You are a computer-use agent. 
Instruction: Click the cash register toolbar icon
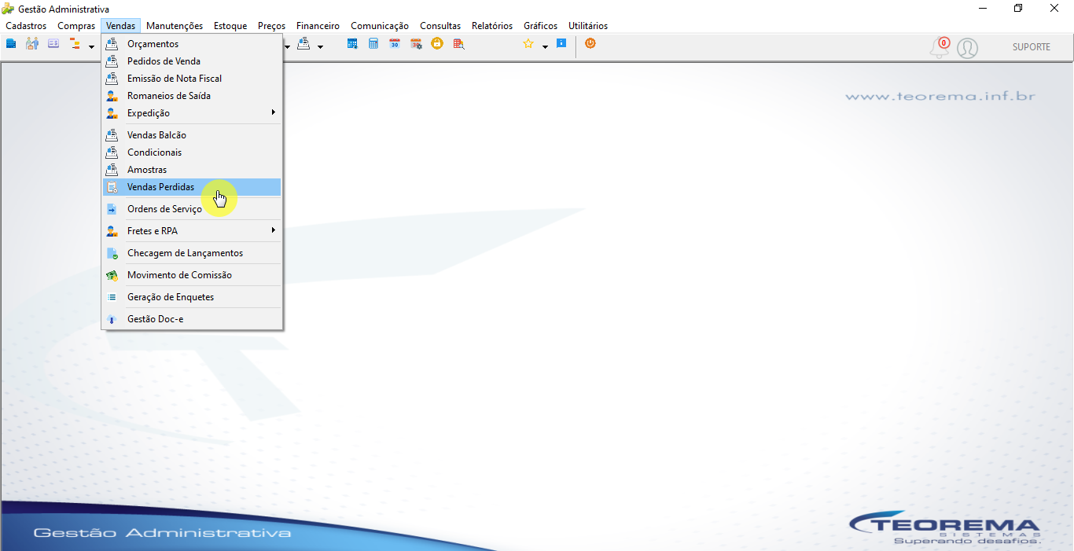303,44
